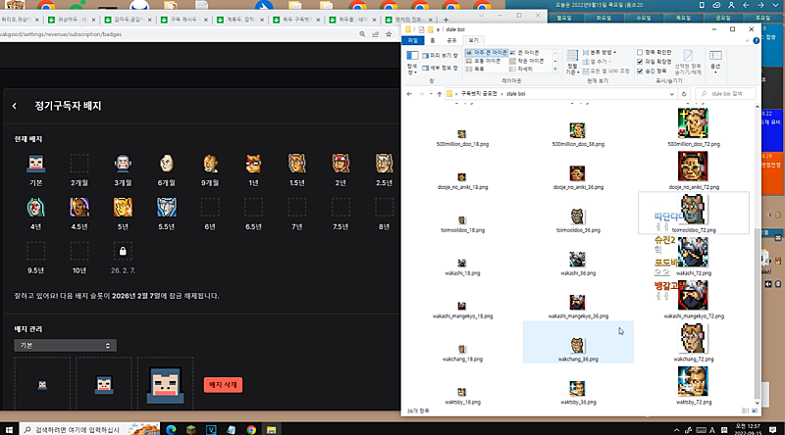
Task: Click the browser share page icon
Action: [376, 34]
